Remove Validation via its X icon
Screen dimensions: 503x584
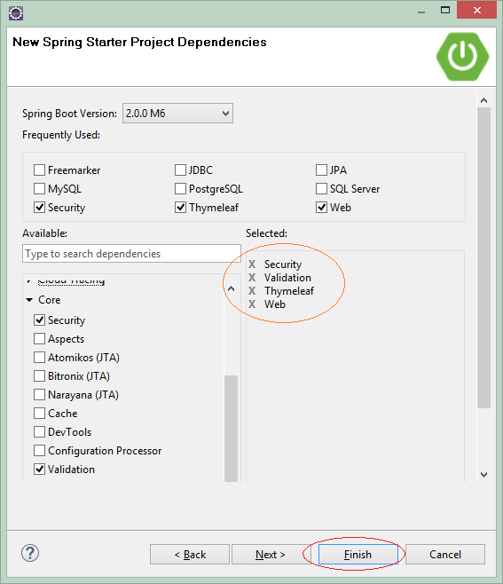tap(252, 278)
